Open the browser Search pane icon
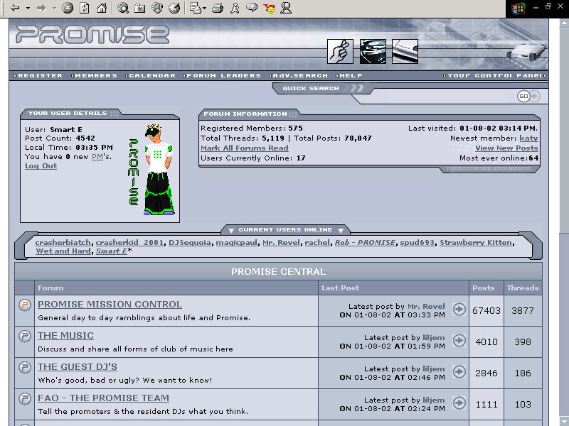The height and width of the screenshot is (426, 569). click(123, 9)
